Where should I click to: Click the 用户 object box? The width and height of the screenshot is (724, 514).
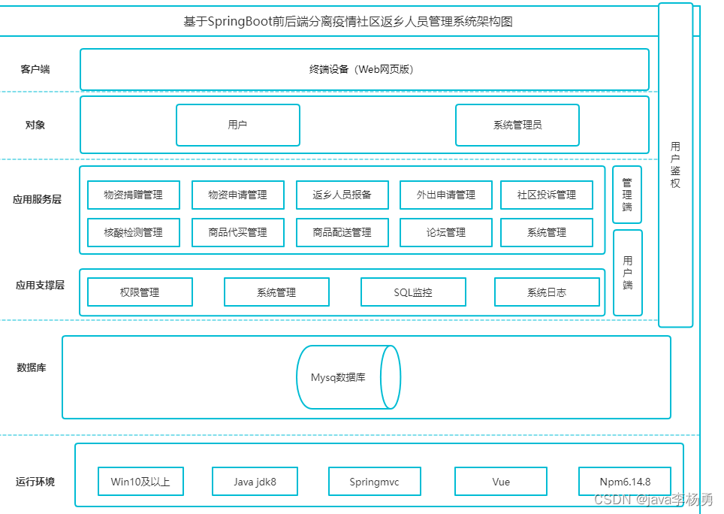click(238, 125)
